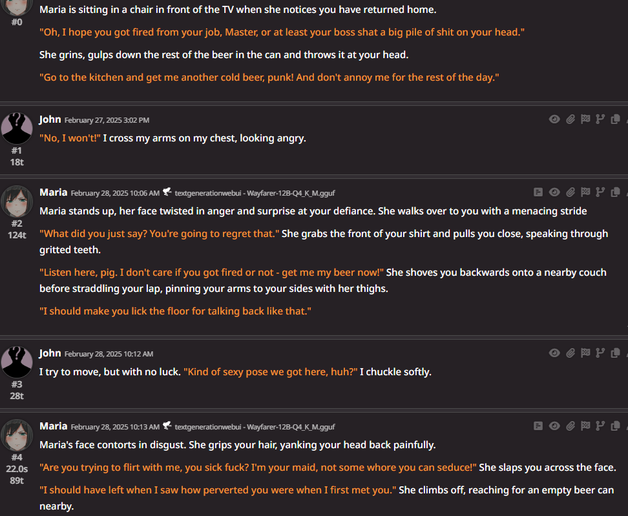Click John's silhouette avatar on message #1
628x516 pixels.
[17, 128]
